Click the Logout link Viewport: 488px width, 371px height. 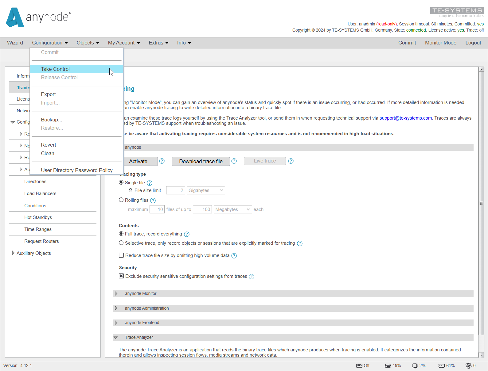(473, 43)
